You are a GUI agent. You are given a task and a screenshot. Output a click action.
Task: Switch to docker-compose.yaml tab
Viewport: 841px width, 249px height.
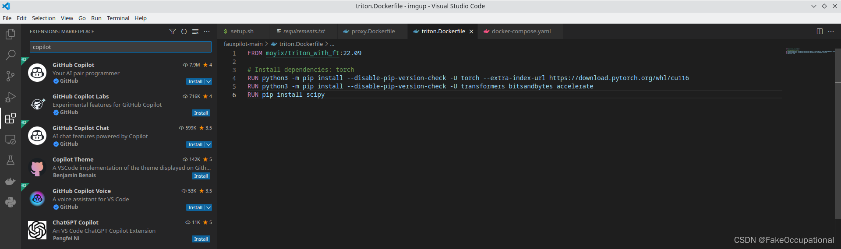(521, 32)
